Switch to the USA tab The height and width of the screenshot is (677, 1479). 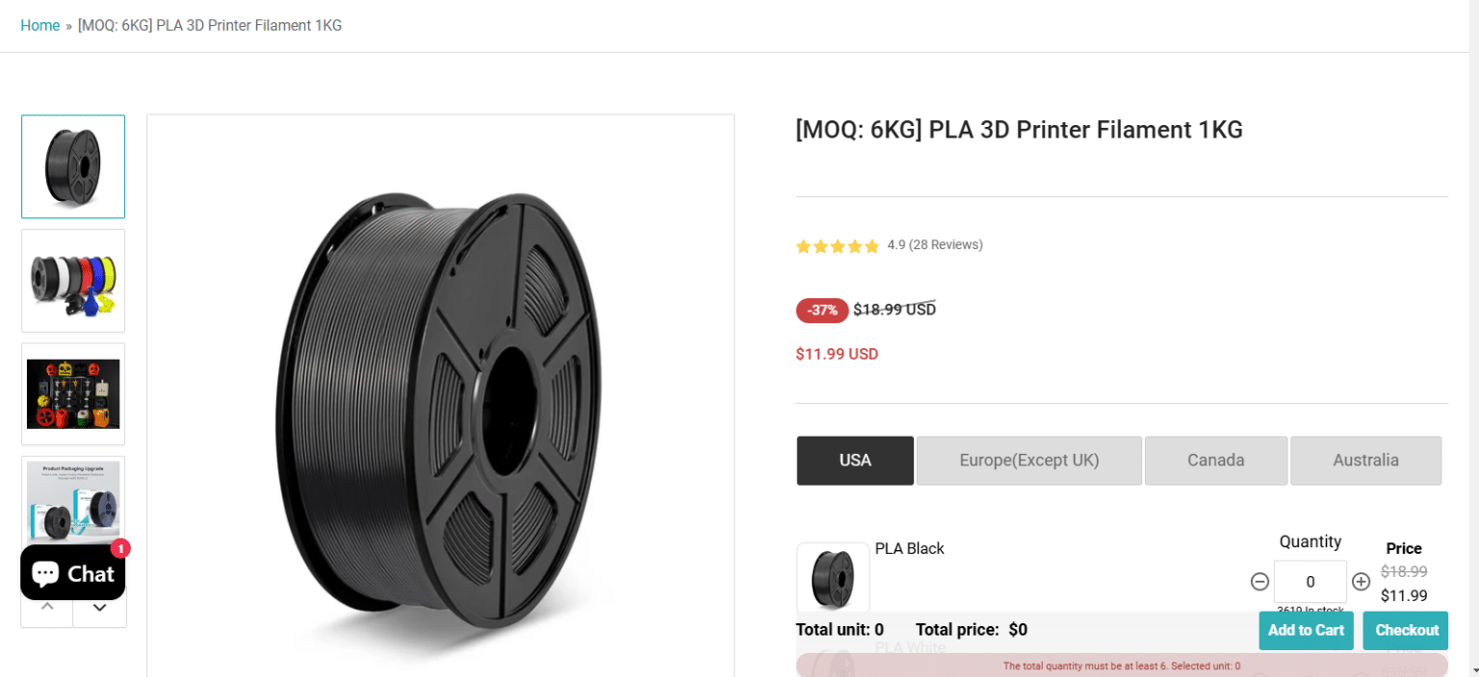[x=854, y=460]
